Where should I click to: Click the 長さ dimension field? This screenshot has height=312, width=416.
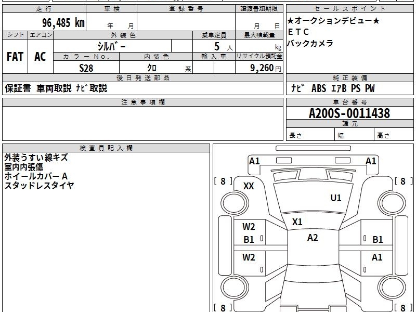[310, 135]
